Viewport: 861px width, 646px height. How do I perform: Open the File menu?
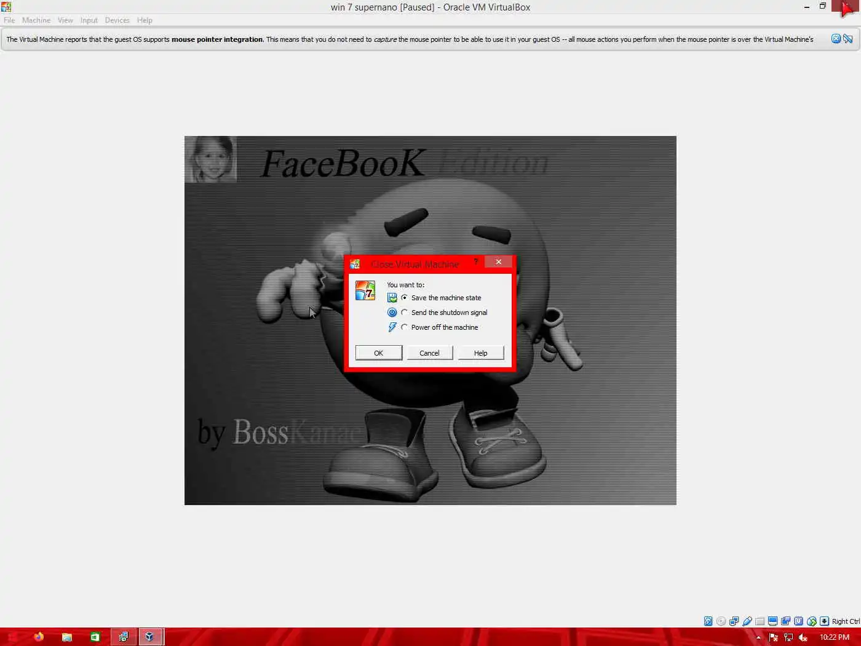point(9,20)
